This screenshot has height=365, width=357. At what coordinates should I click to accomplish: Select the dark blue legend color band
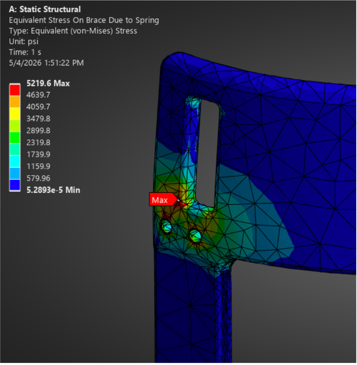15,185
